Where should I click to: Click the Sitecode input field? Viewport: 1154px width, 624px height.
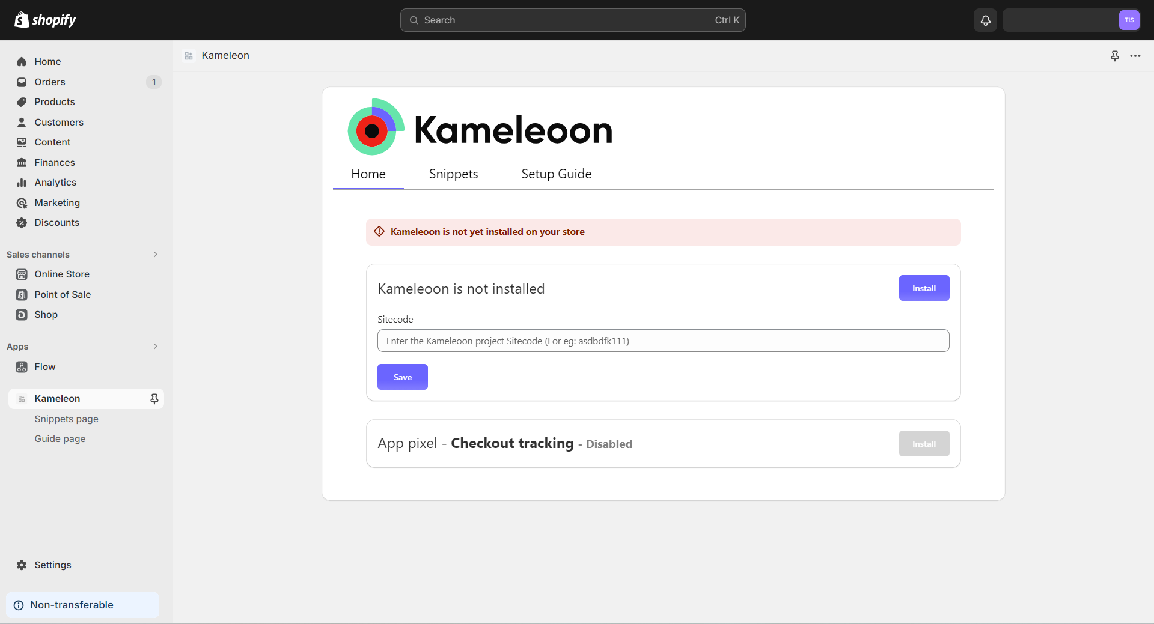(x=663, y=341)
